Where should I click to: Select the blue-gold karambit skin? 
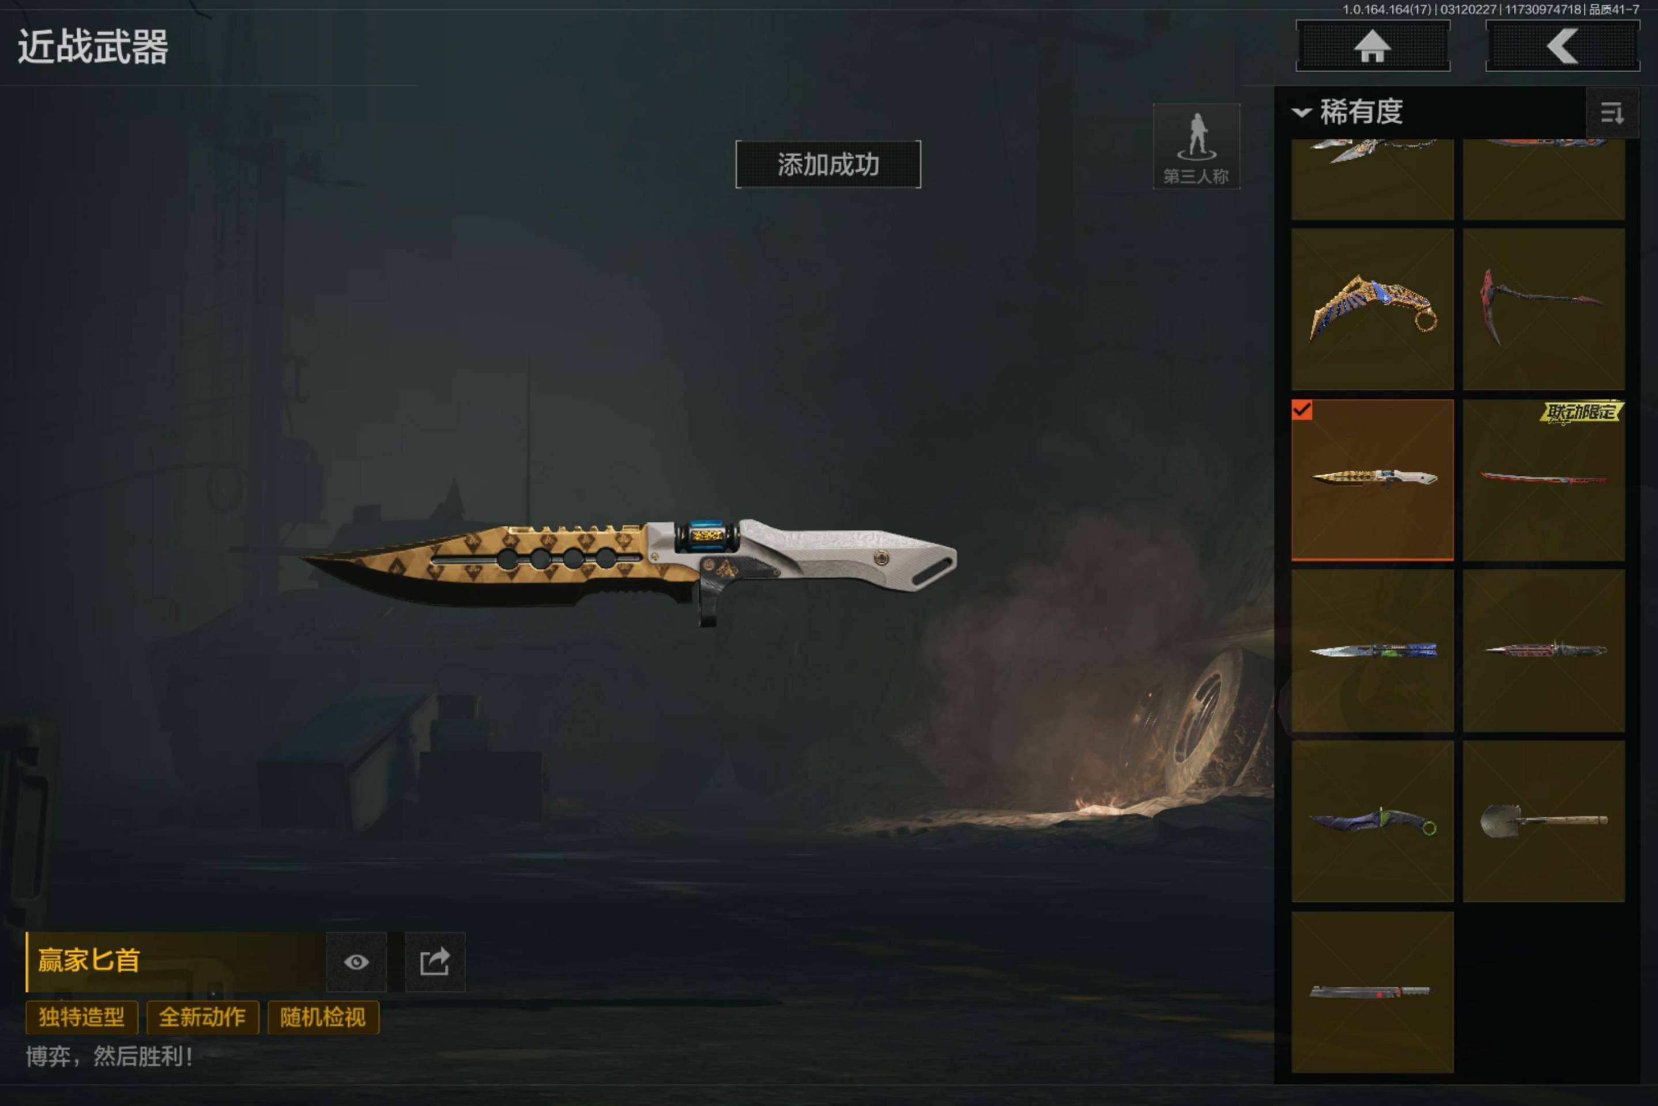tap(1372, 309)
